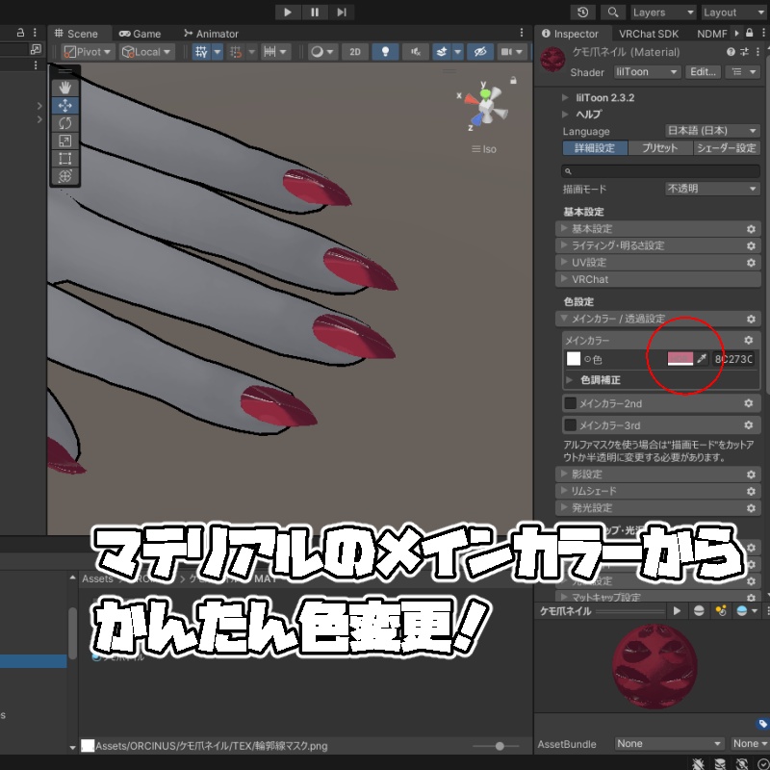
Task: Expand the ヘルプ foldout
Action: pos(565,114)
